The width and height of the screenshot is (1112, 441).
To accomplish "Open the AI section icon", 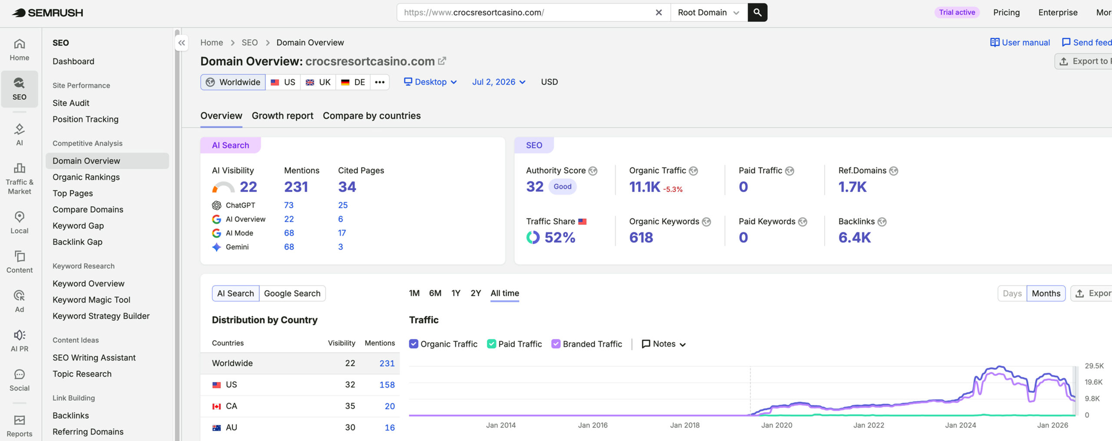I will coord(20,135).
